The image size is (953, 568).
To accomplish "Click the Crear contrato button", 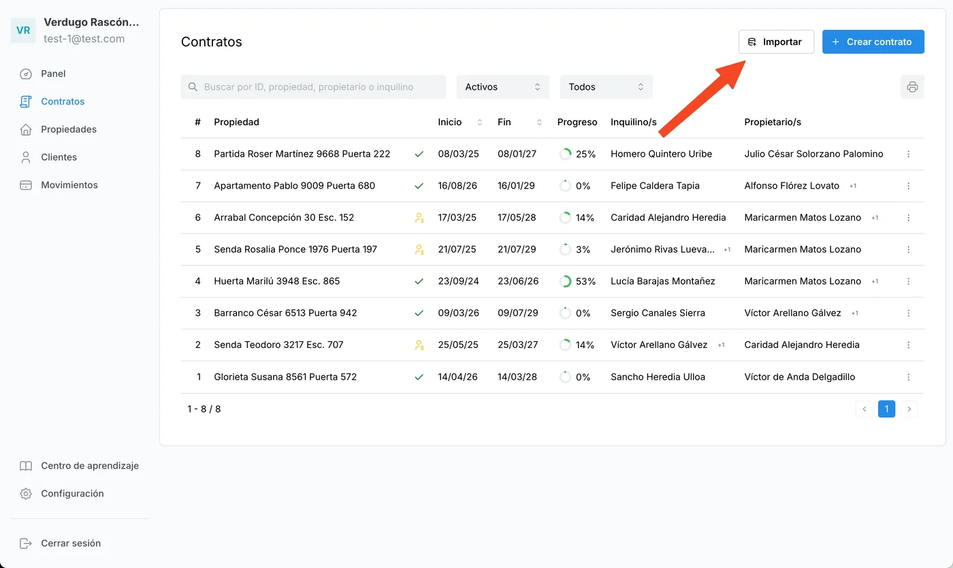I will (x=873, y=42).
